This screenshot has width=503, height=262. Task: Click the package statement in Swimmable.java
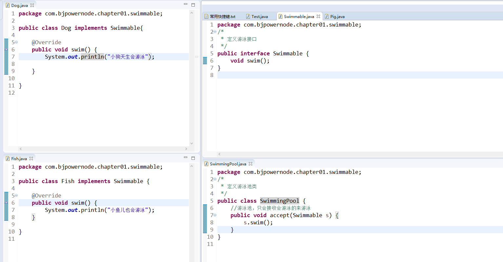(x=289, y=25)
